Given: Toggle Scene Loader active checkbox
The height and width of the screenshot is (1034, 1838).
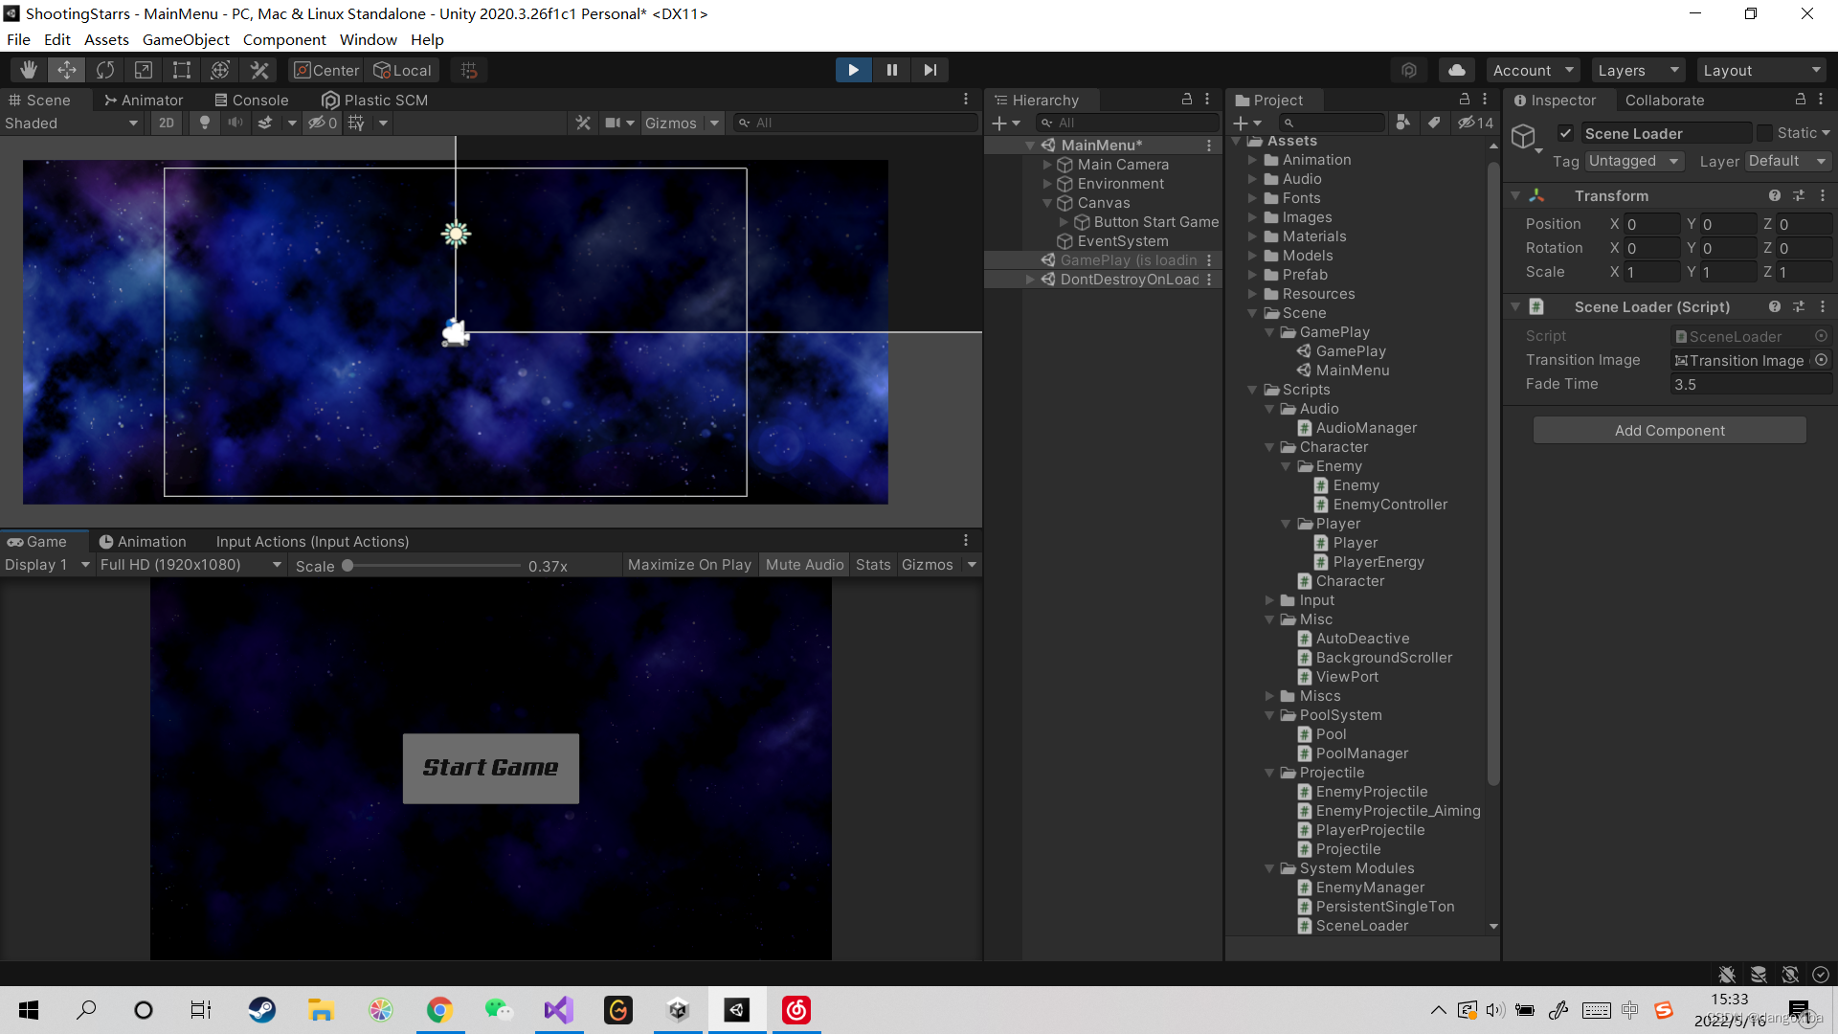Looking at the screenshot, I should pyautogui.click(x=1566, y=133).
